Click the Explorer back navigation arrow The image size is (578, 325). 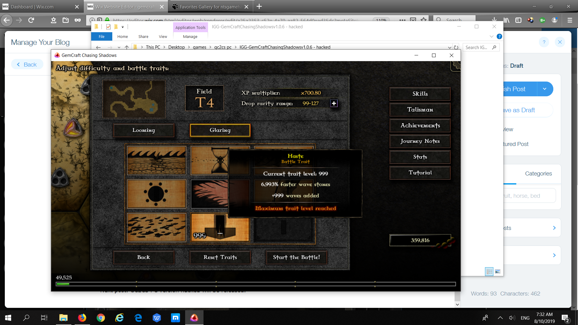(x=98, y=47)
